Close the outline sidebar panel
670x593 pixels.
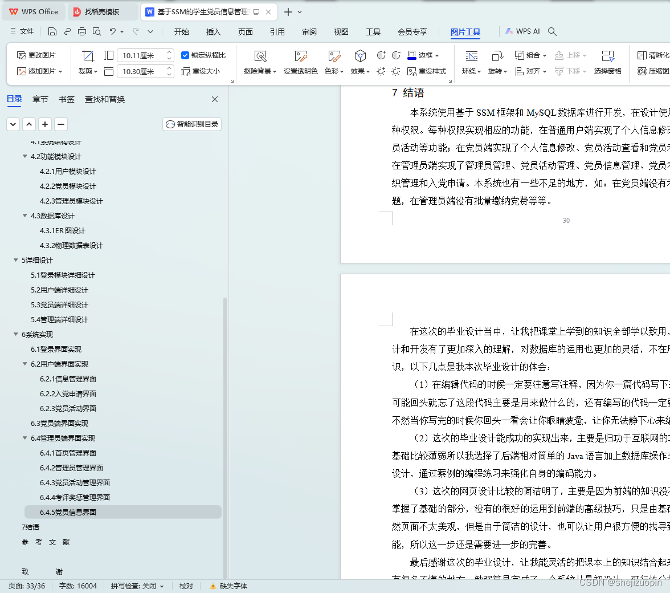(214, 99)
